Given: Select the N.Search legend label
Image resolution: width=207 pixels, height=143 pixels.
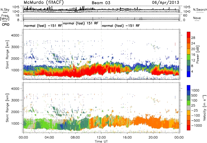Looking at the screenshot, I should click(x=200, y=10).
